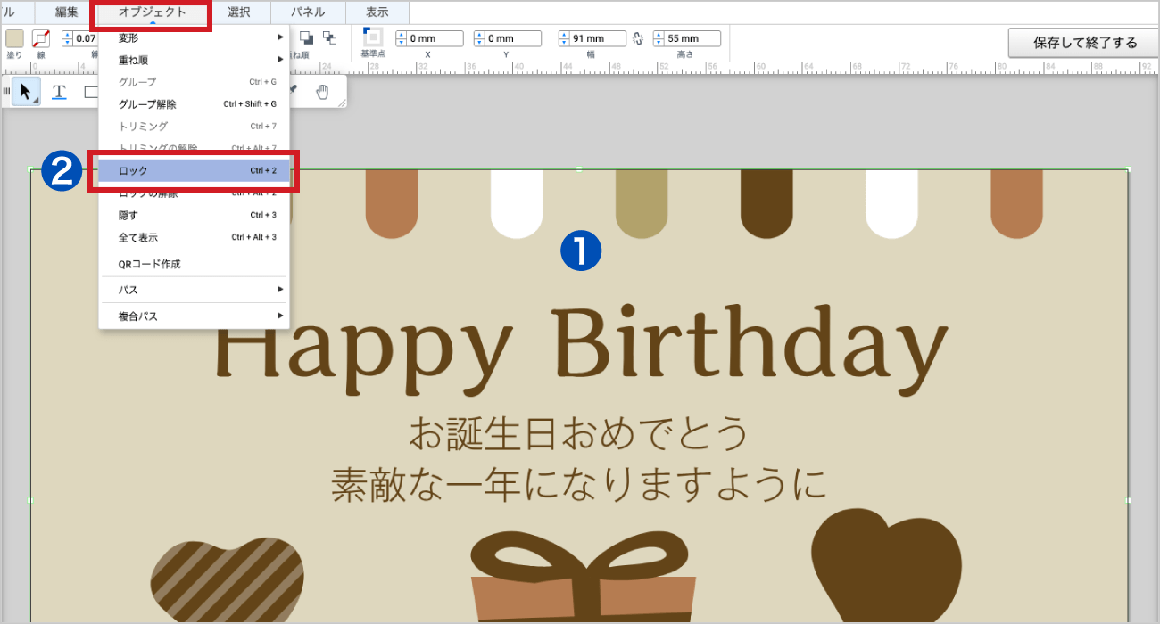
Task: Select the hand pan tool
Action: [x=323, y=91]
